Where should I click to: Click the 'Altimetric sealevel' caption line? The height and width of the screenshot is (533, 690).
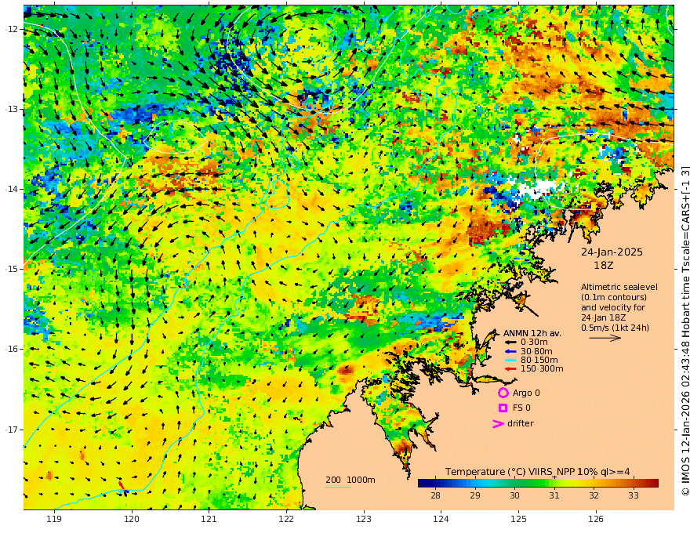click(619, 287)
